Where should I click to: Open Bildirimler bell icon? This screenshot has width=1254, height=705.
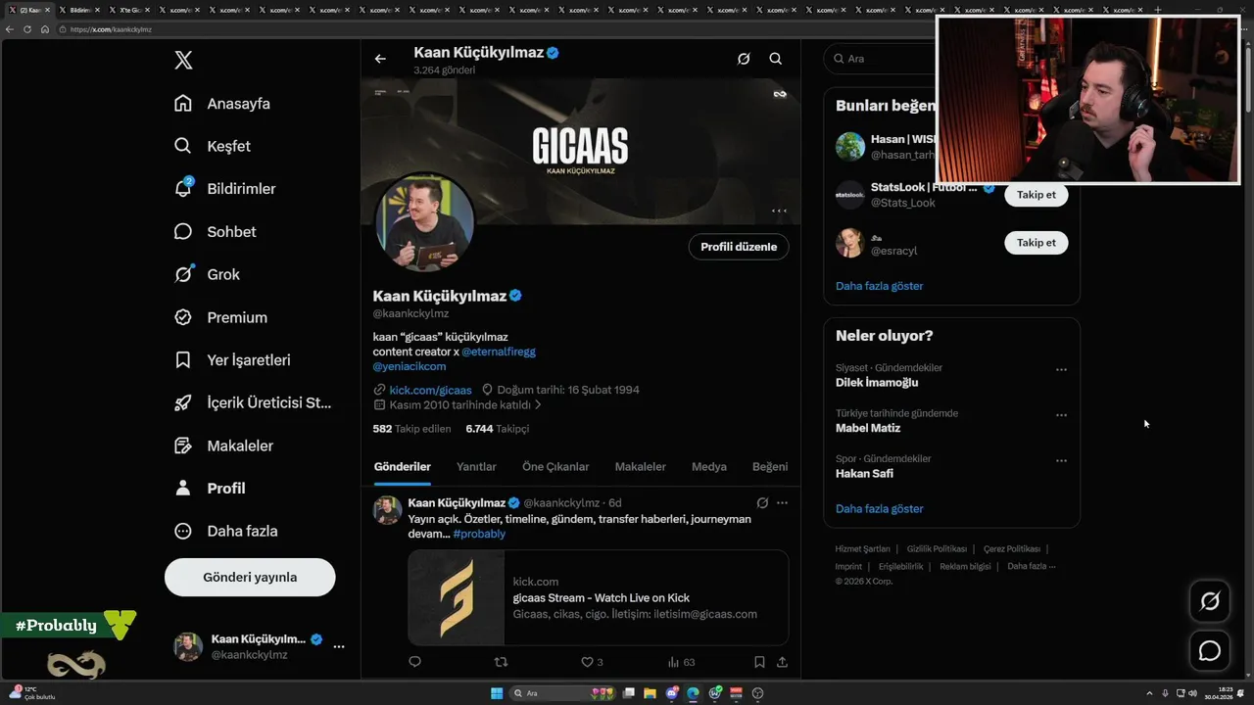183,188
